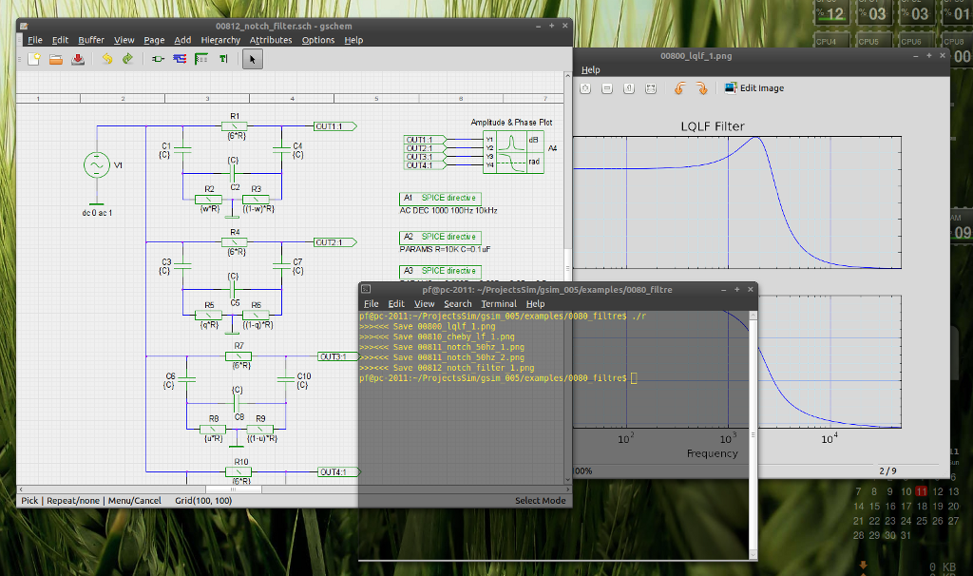Click the New schematic file icon

34,59
